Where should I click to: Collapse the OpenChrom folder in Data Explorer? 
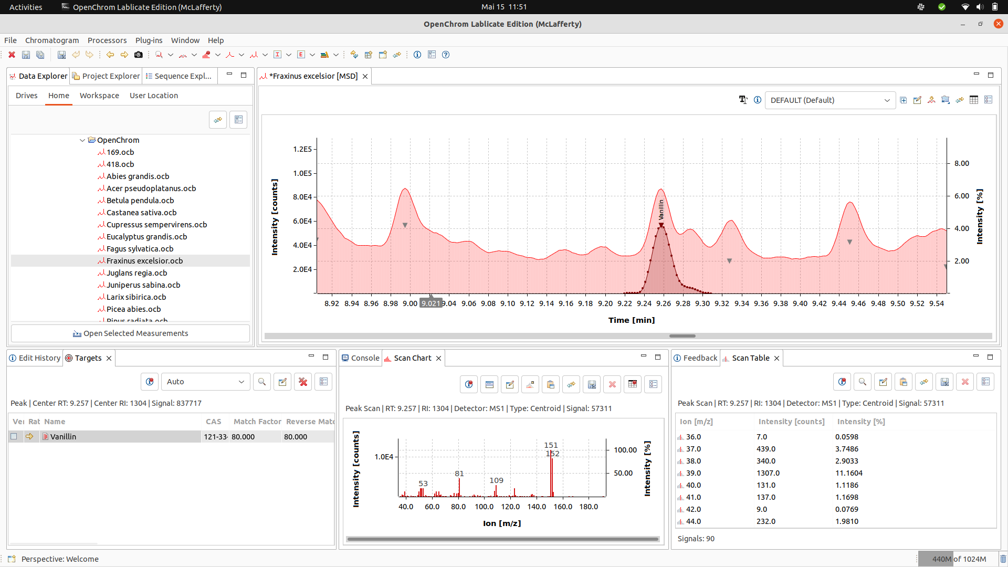(x=82, y=140)
